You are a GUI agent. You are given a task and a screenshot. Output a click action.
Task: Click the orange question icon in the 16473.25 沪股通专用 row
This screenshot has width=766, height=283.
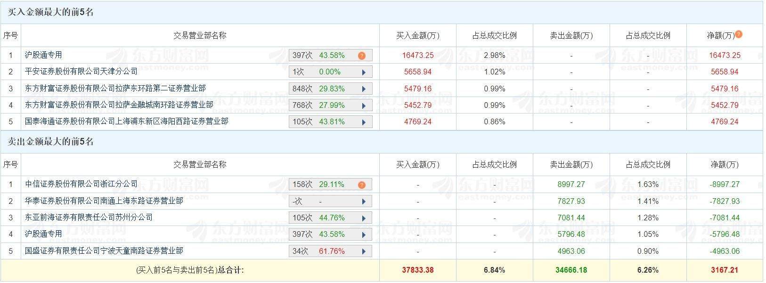coord(362,56)
